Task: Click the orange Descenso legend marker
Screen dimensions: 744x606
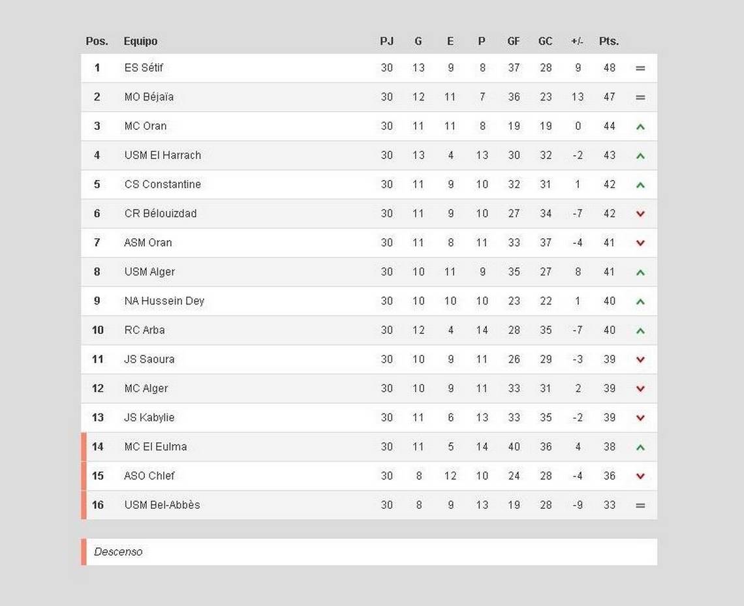Action: (84, 551)
